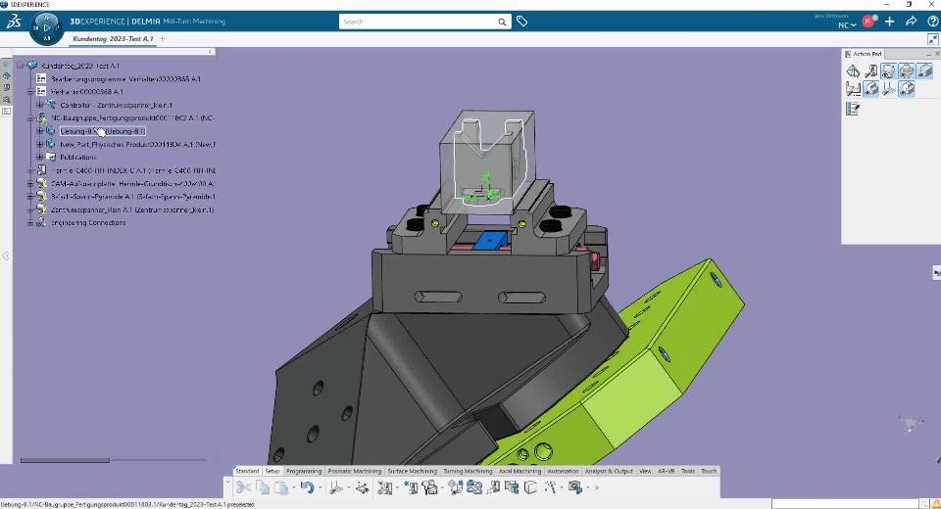Image resolution: width=941 pixels, height=509 pixels.
Task: Click the update wand icon in bottom toolbar
Action: point(550,487)
